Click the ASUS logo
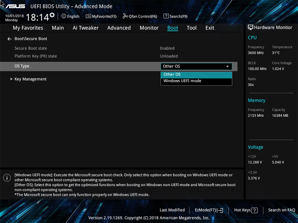The height and width of the screenshot is (223, 298). pos(15,6)
